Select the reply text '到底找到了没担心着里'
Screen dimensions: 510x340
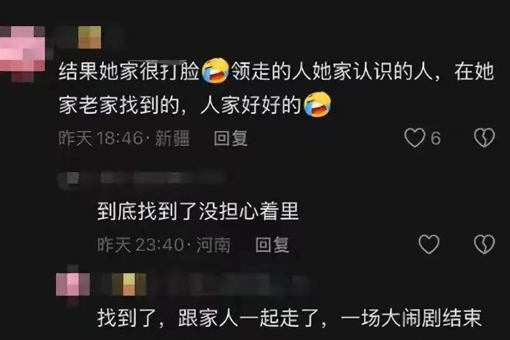[x=198, y=211]
